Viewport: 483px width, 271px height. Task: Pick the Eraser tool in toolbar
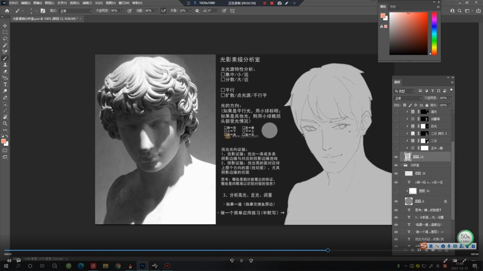pyautogui.click(x=5, y=72)
